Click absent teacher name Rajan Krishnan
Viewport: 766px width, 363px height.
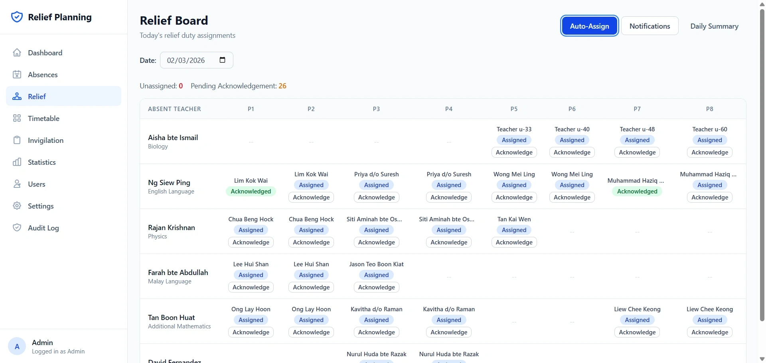(171, 228)
